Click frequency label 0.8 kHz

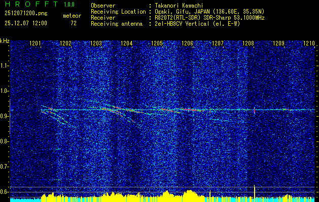coord(4,141)
